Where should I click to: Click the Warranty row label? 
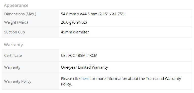point(30,67)
